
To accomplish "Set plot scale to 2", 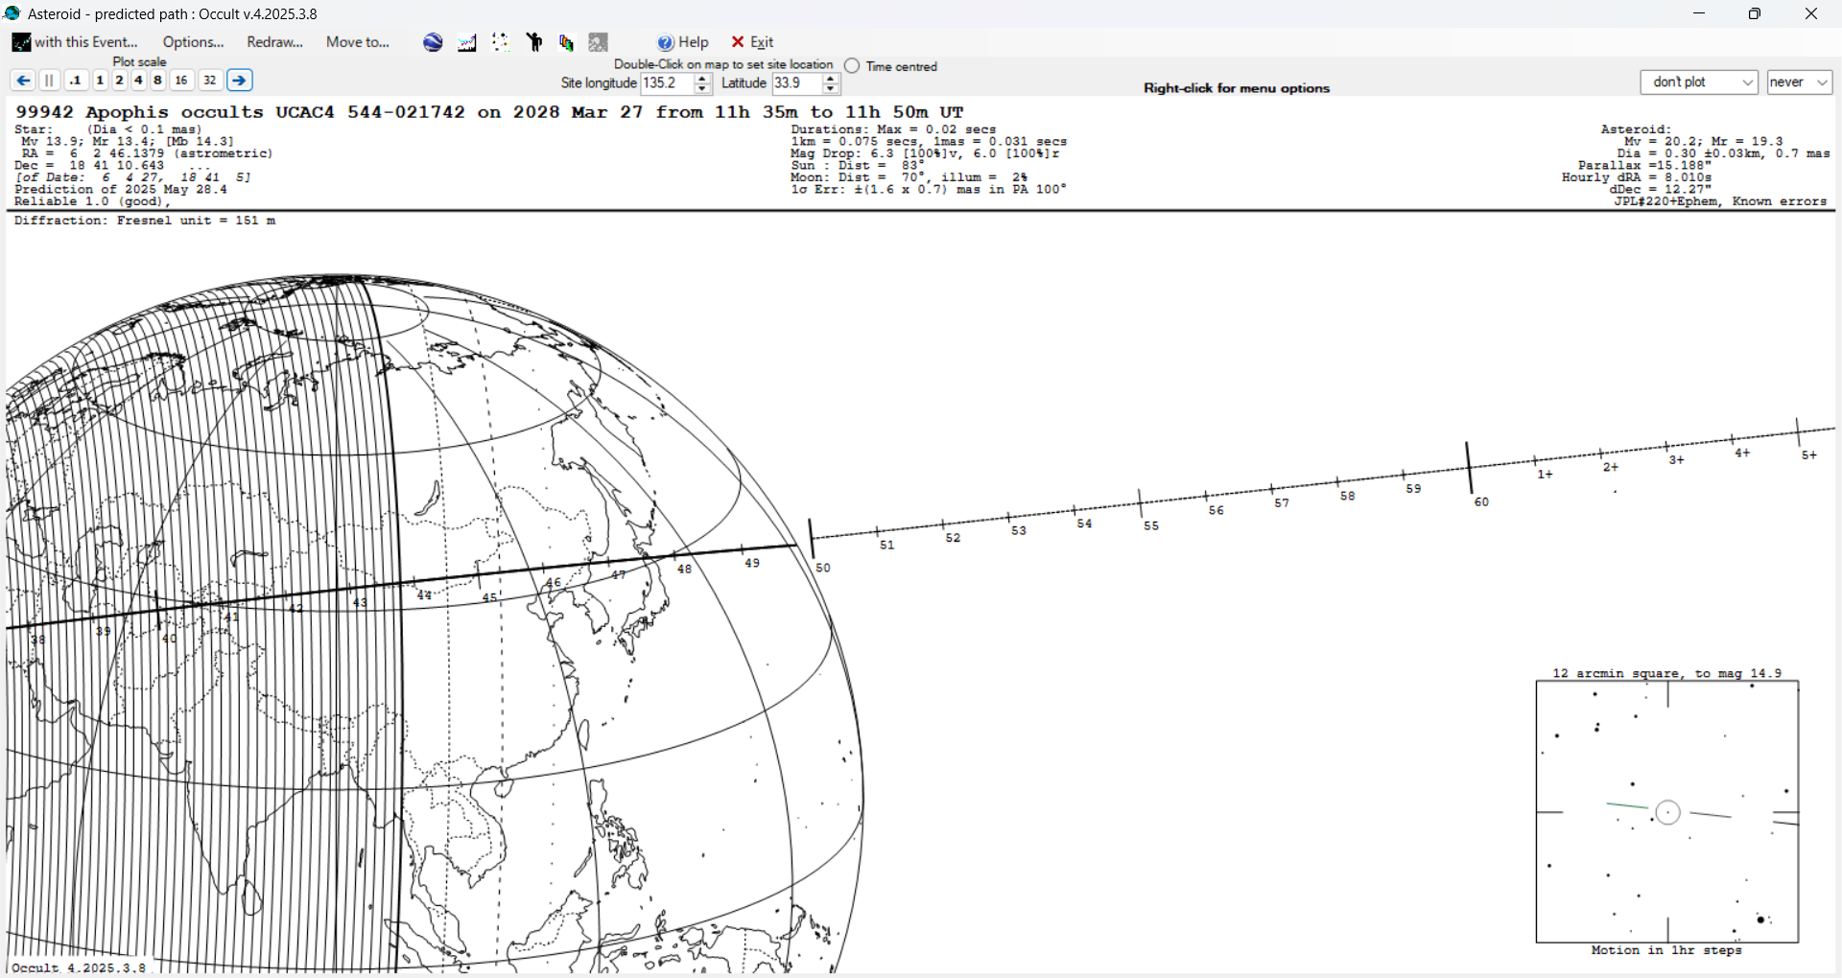I will coord(119,81).
